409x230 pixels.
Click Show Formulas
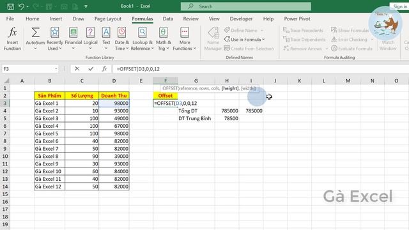click(x=350, y=30)
